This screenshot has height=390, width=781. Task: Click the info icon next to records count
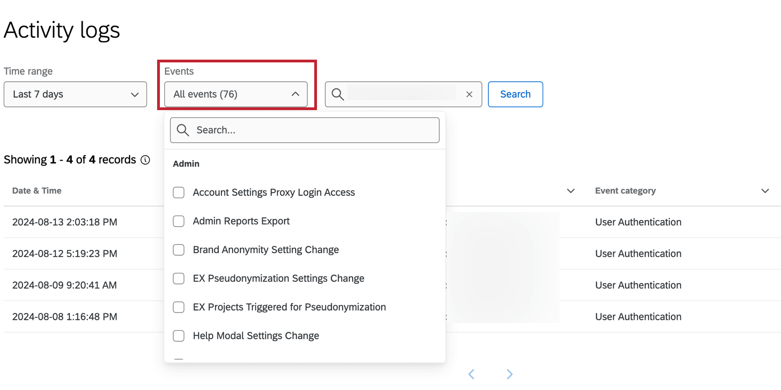146,160
